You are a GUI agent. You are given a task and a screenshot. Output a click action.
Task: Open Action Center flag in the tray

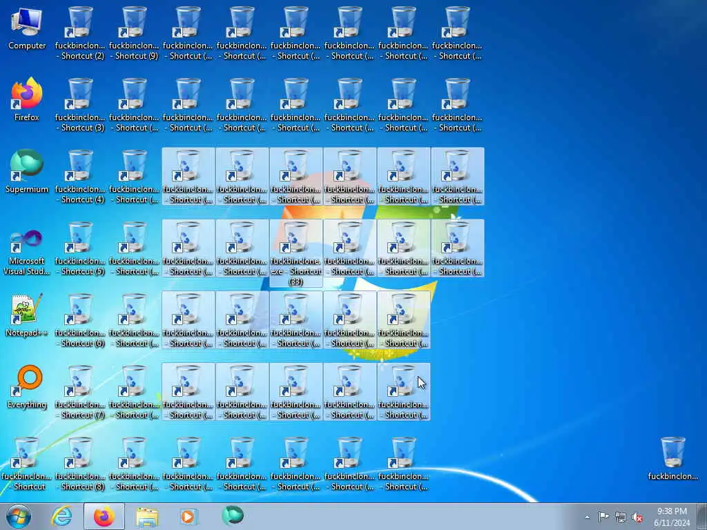(603, 517)
